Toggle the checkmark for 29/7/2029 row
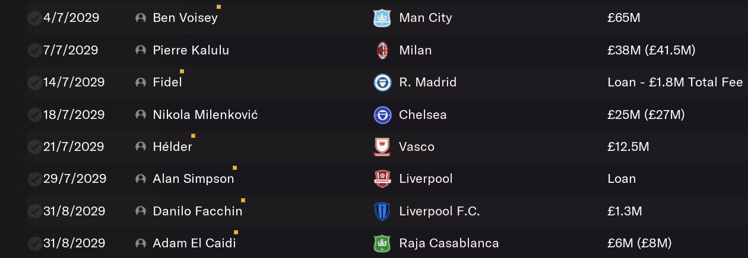748x258 pixels. [34, 179]
